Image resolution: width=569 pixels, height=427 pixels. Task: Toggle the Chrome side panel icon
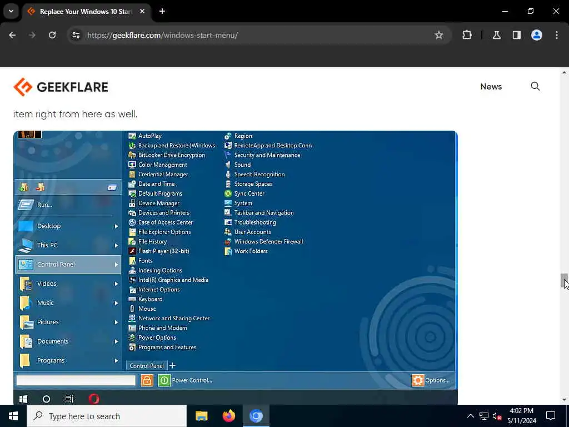(x=517, y=35)
